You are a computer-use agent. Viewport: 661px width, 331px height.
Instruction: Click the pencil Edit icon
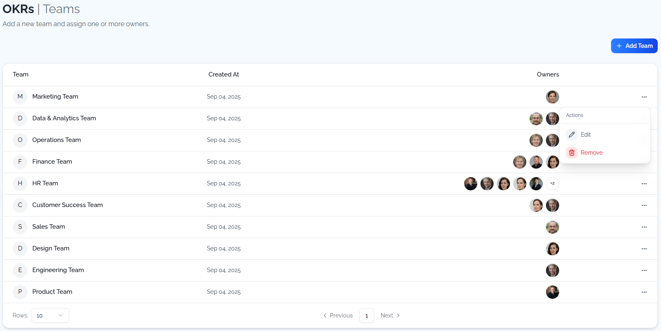[x=572, y=135]
